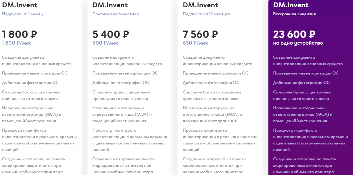This screenshot has width=353, height=175.
Task: Click '630 ₽/мес' monthly rate text
Action: coord(196,43)
